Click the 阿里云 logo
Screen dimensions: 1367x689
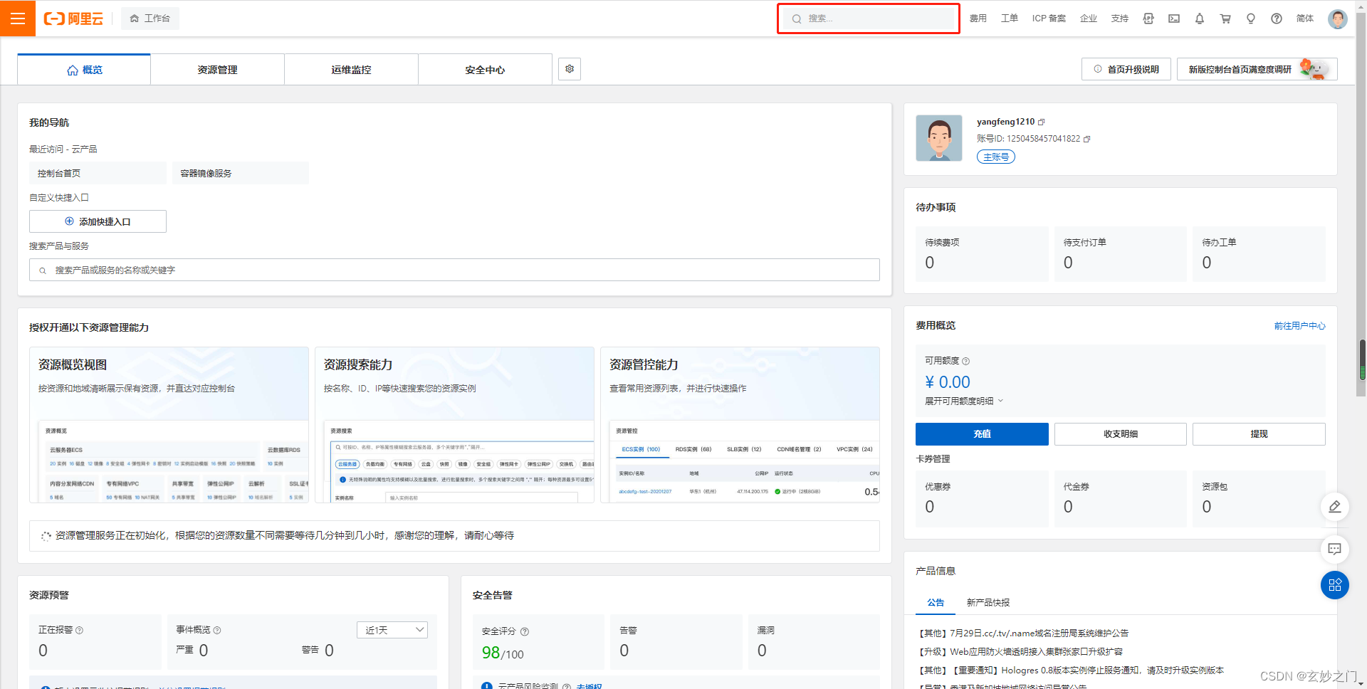pos(73,19)
